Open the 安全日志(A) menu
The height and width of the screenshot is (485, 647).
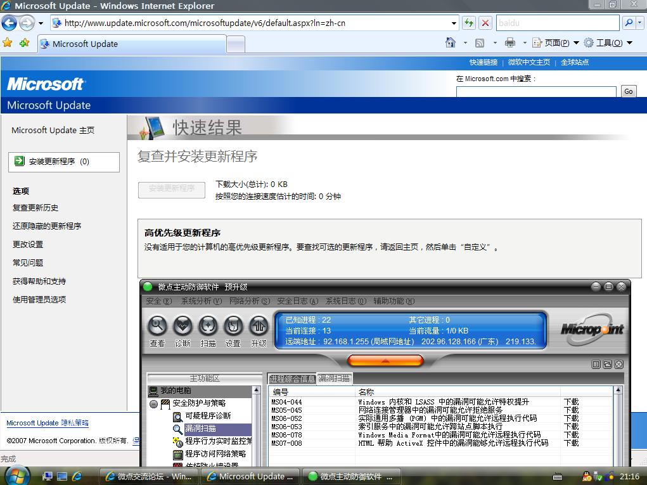click(x=298, y=301)
